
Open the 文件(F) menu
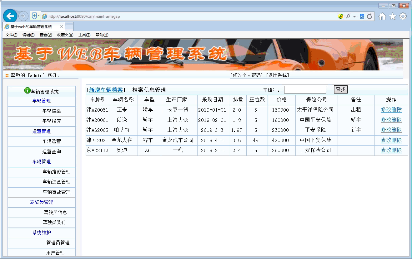[x=12, y=35]
